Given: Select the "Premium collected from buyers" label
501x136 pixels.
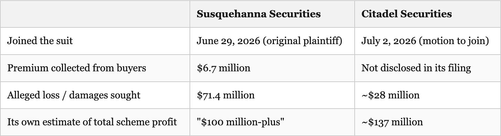Looking at the screenshot, I should [76, 68].
